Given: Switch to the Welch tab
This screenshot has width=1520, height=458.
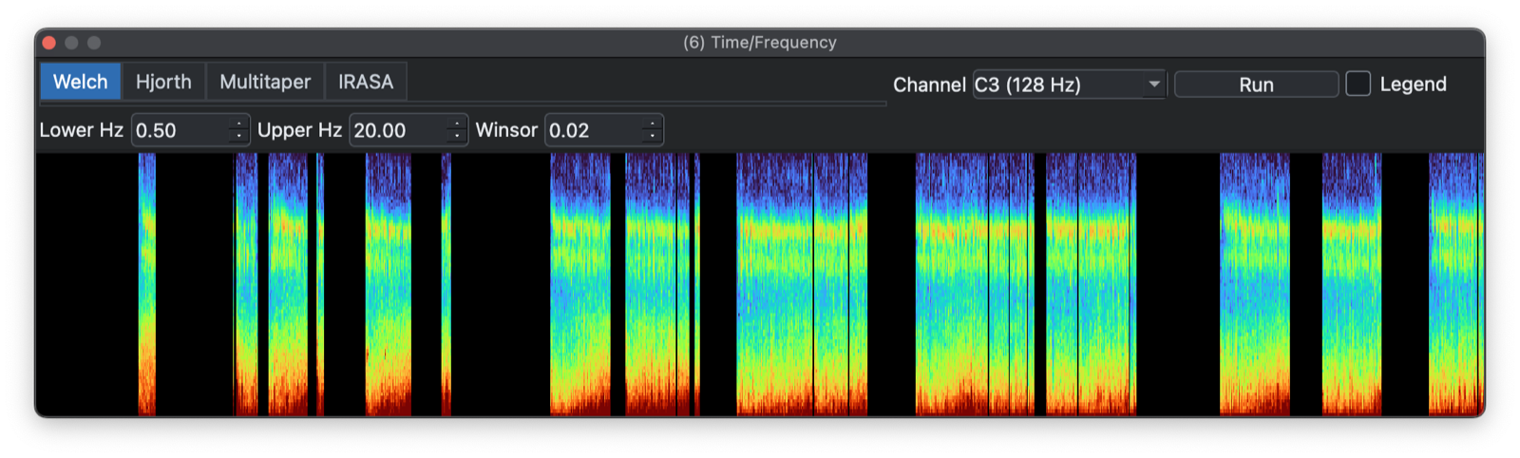Looking at the screenshot, I should [x=81, y=82].
